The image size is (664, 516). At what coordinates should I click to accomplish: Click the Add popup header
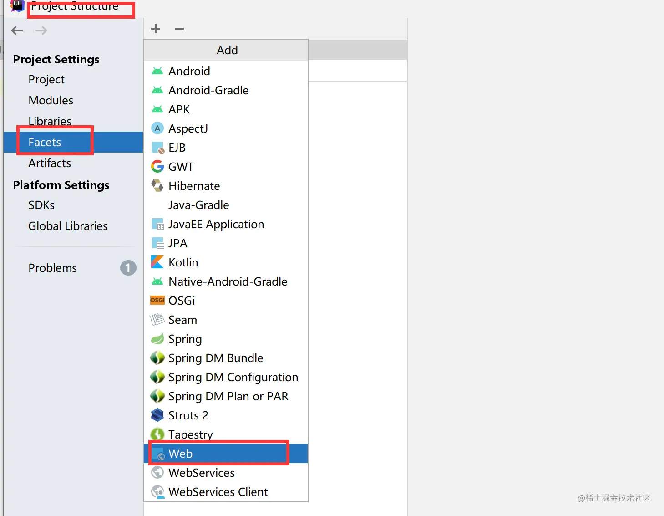[x=226, y=50]
